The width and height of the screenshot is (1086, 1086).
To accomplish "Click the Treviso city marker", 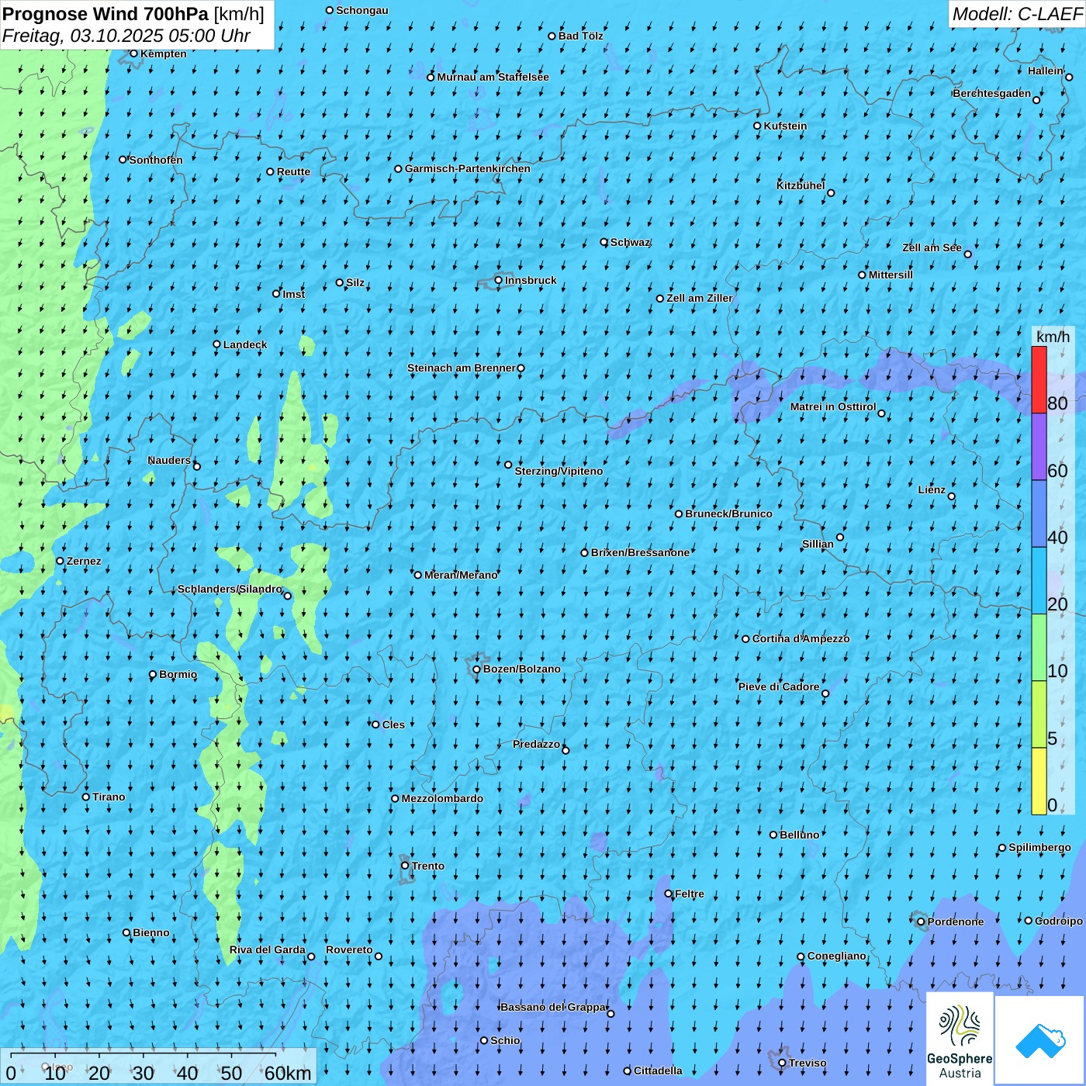I will click(782, 1063).
